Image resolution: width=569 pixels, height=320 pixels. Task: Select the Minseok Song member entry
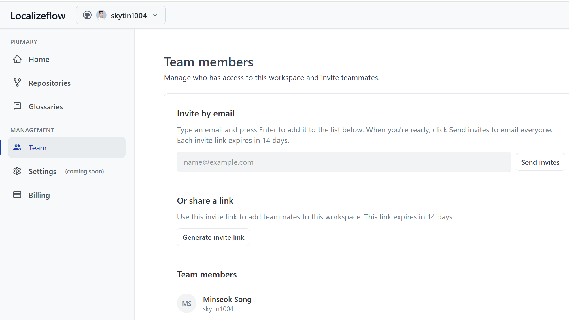pos(227,300)
